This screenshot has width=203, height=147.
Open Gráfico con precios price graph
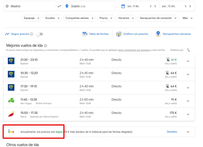132,34
